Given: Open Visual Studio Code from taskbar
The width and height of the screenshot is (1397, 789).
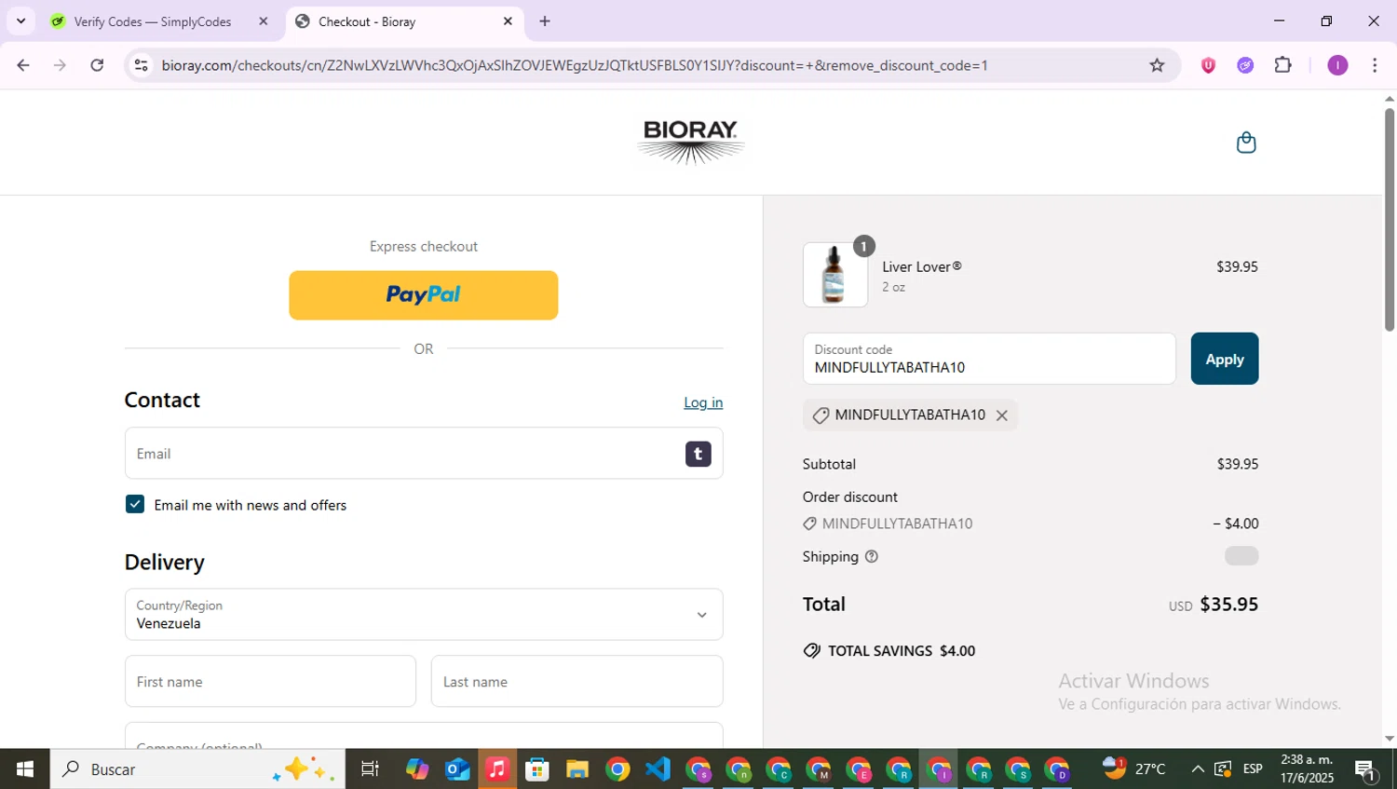Looking at the screenshot, I should point(658,769).
